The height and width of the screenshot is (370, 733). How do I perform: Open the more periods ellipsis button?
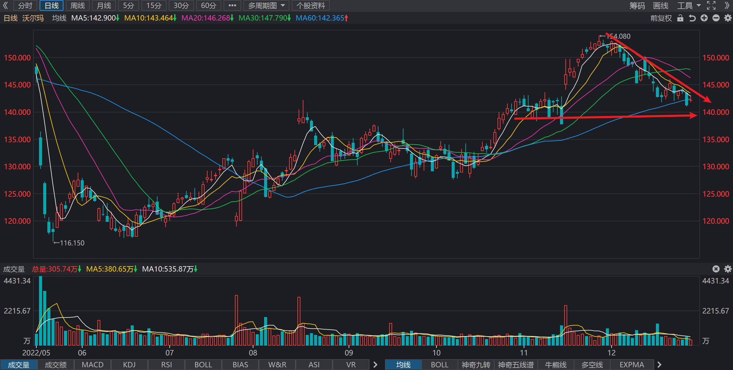pos(232,5)
